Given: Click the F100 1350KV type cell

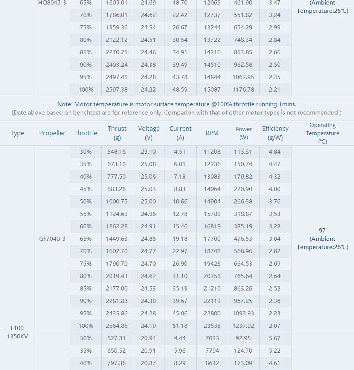Looking at the screenshot, I should click(17, 332).
